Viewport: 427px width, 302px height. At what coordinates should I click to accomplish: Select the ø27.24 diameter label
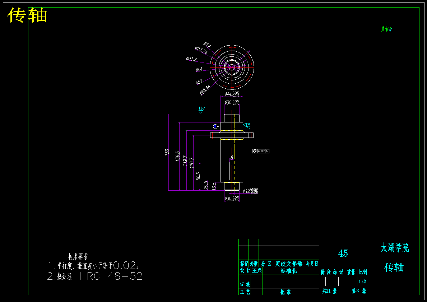pyautogui.click(x=201, y=50)
